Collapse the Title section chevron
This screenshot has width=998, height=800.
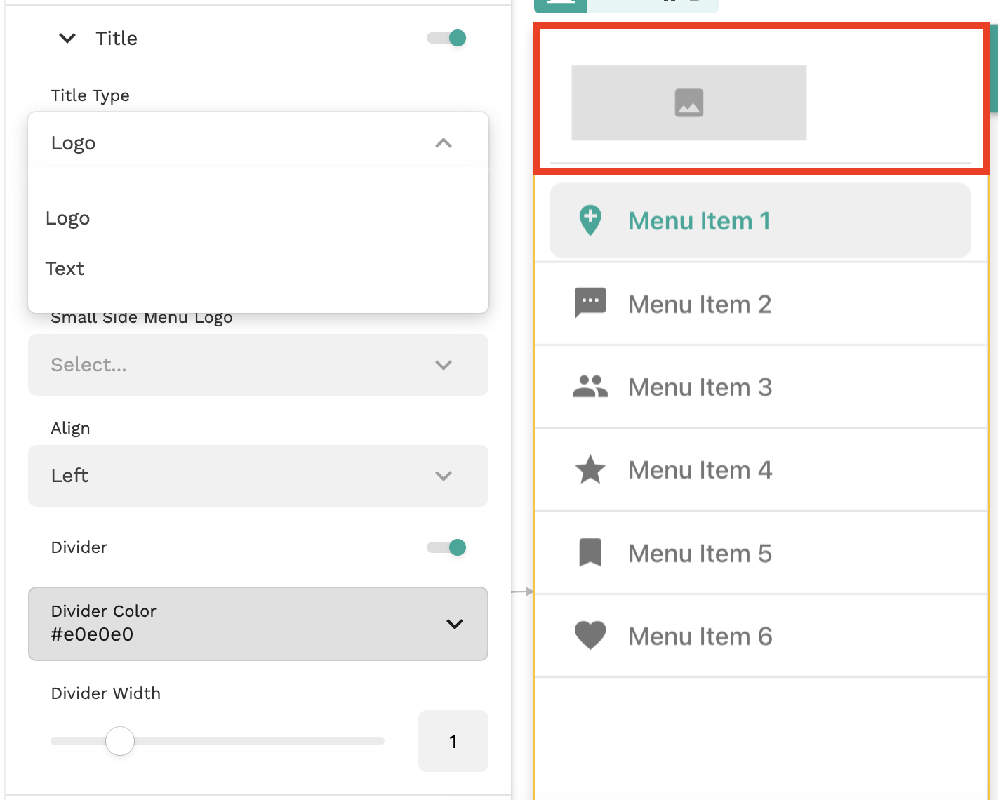pyautogui.click(x=67, y=38)
